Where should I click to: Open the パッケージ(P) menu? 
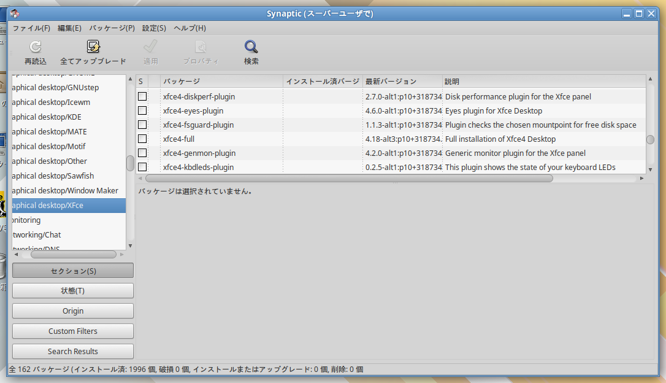(x=112, y=28)
